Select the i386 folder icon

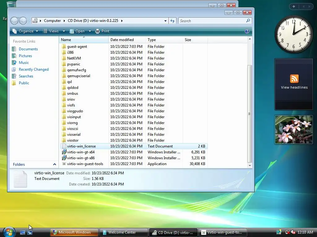tap(64, 52)
